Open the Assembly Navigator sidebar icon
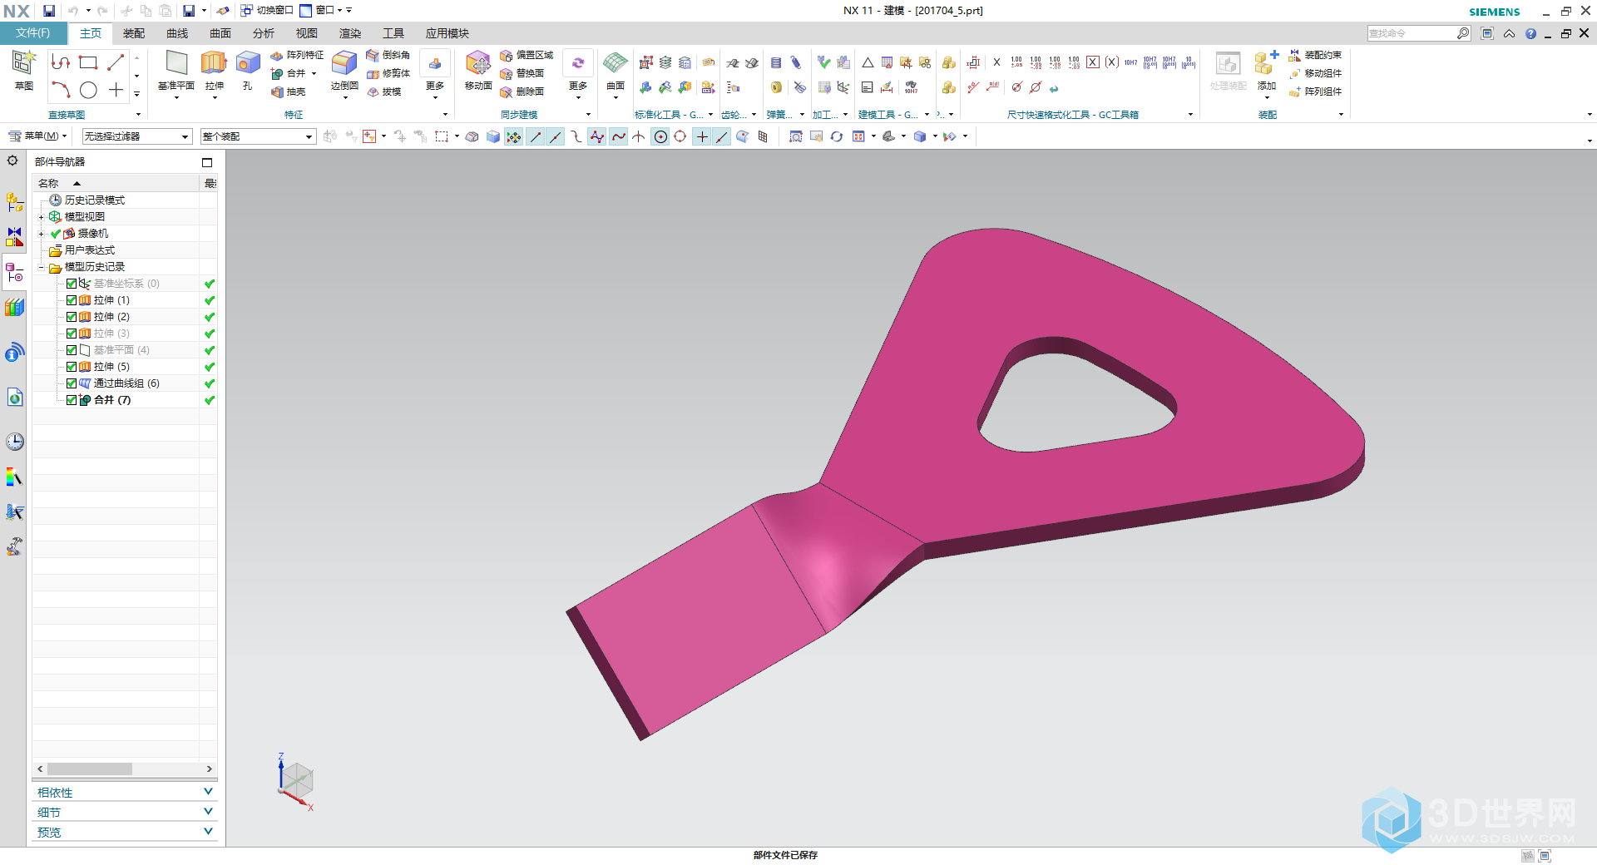 tap(14, 202)
